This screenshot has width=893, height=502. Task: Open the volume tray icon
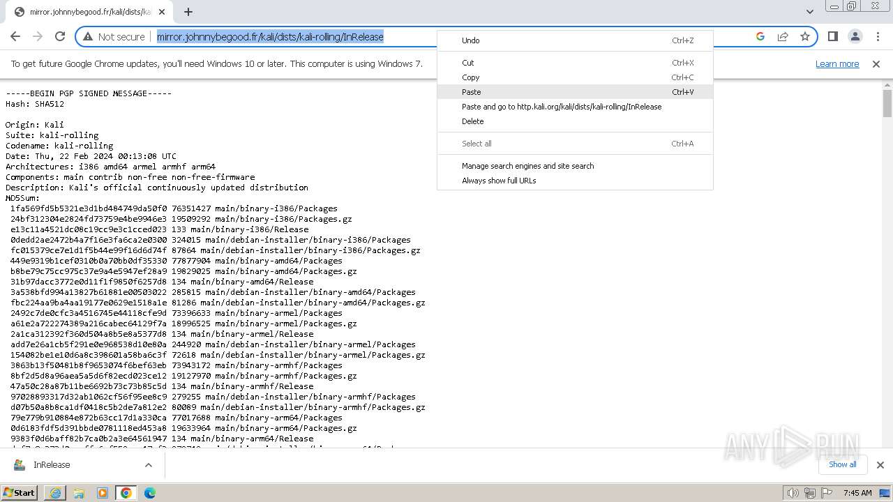(x=793, y=493)
